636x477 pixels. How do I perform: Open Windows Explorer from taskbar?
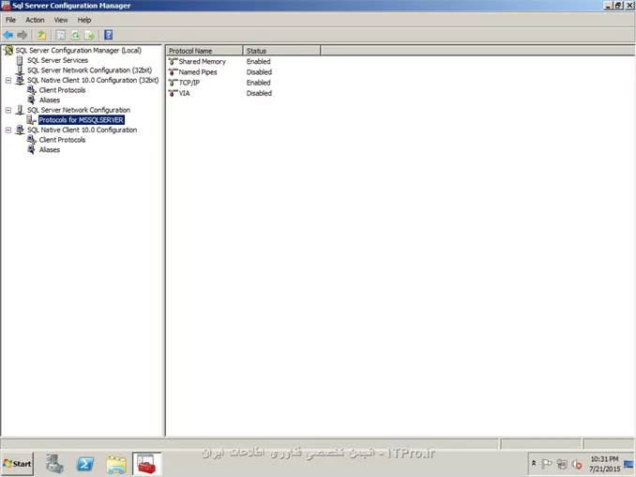pos(116,465)
